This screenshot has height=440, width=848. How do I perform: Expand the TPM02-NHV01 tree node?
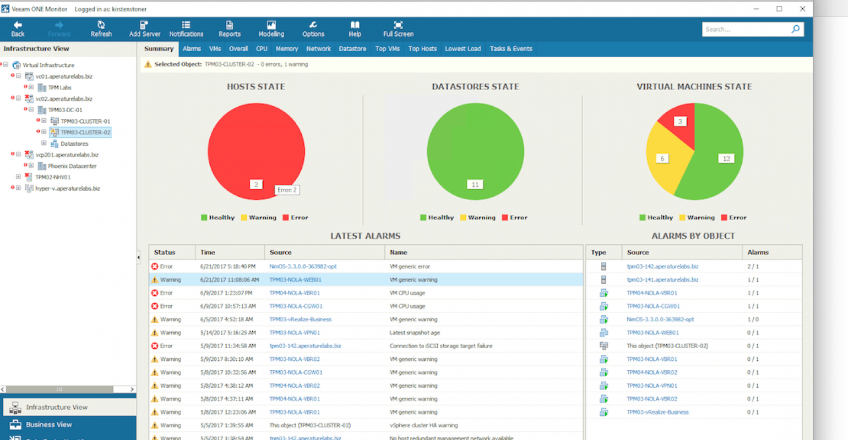18,177
